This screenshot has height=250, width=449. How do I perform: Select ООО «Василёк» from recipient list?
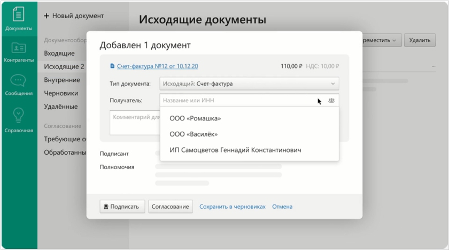pyautogui.click(x=193, y=134)
